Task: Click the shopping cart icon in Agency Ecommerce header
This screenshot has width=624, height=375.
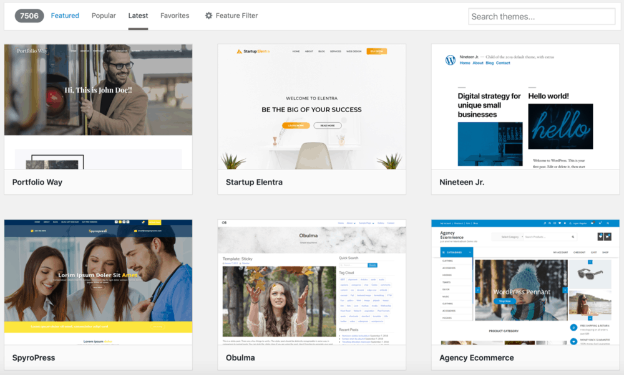Action: point(608,237)
